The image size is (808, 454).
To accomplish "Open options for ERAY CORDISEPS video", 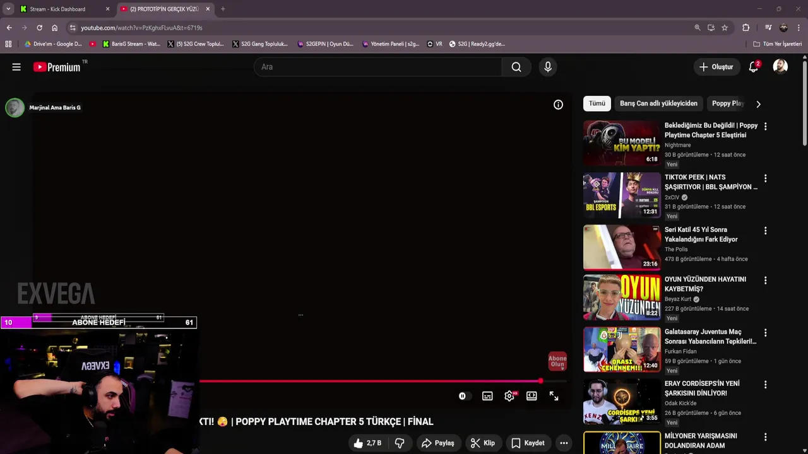I will click(x=765, y=385).
